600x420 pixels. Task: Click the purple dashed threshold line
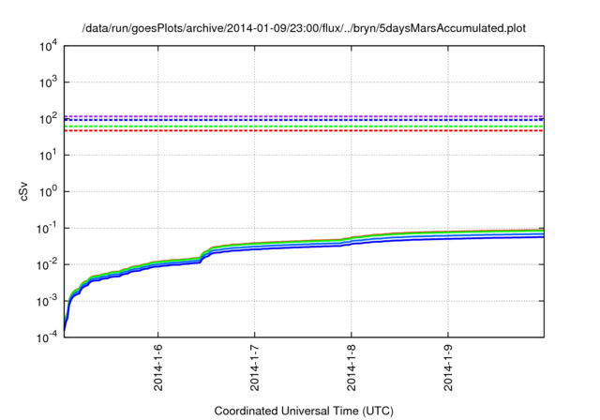pyautogui.click(x=304, y=116)
